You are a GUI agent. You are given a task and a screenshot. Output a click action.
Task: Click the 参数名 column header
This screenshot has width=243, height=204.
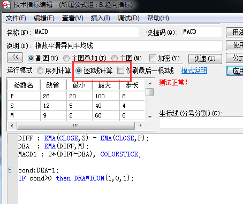click(x=24, y=85)
